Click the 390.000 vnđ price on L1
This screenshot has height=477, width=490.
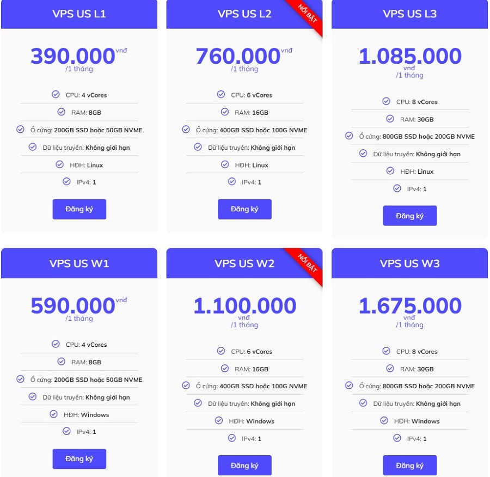pyautogui.click(x=79, y=56)
